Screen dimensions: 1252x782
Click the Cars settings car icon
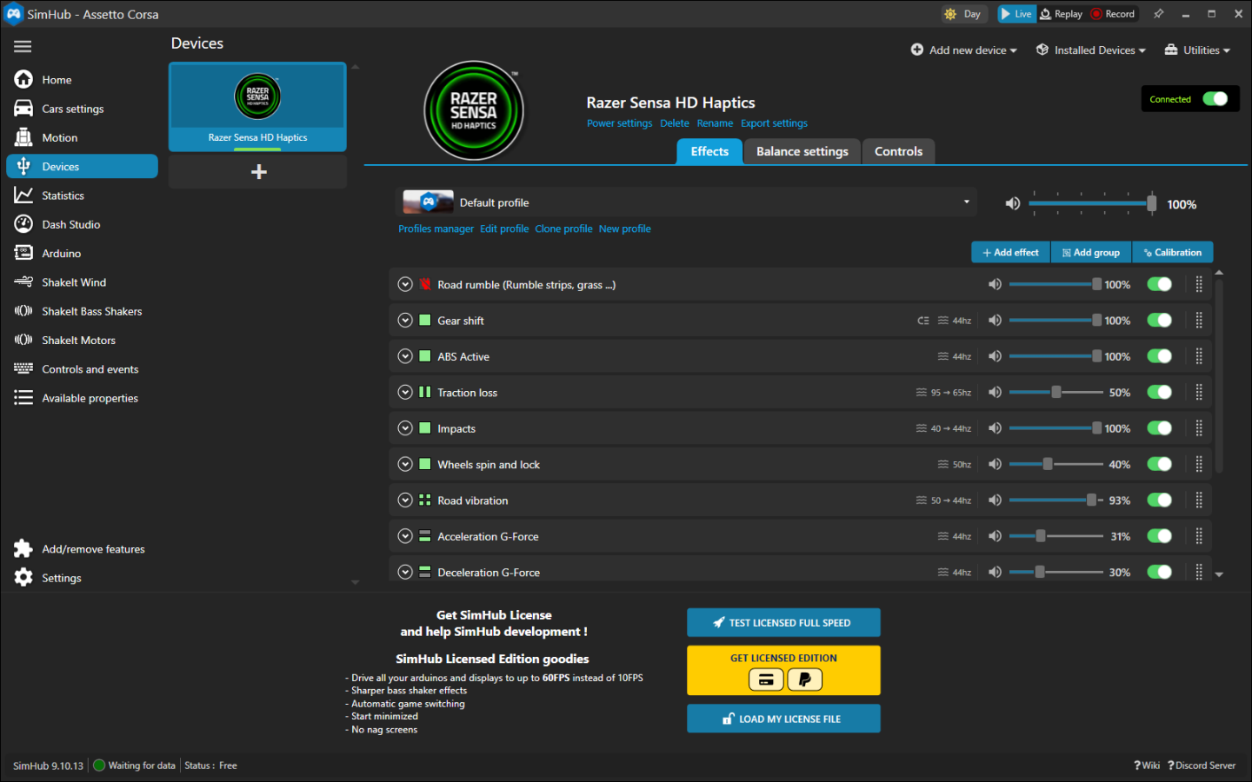click(x=23, y=109)
